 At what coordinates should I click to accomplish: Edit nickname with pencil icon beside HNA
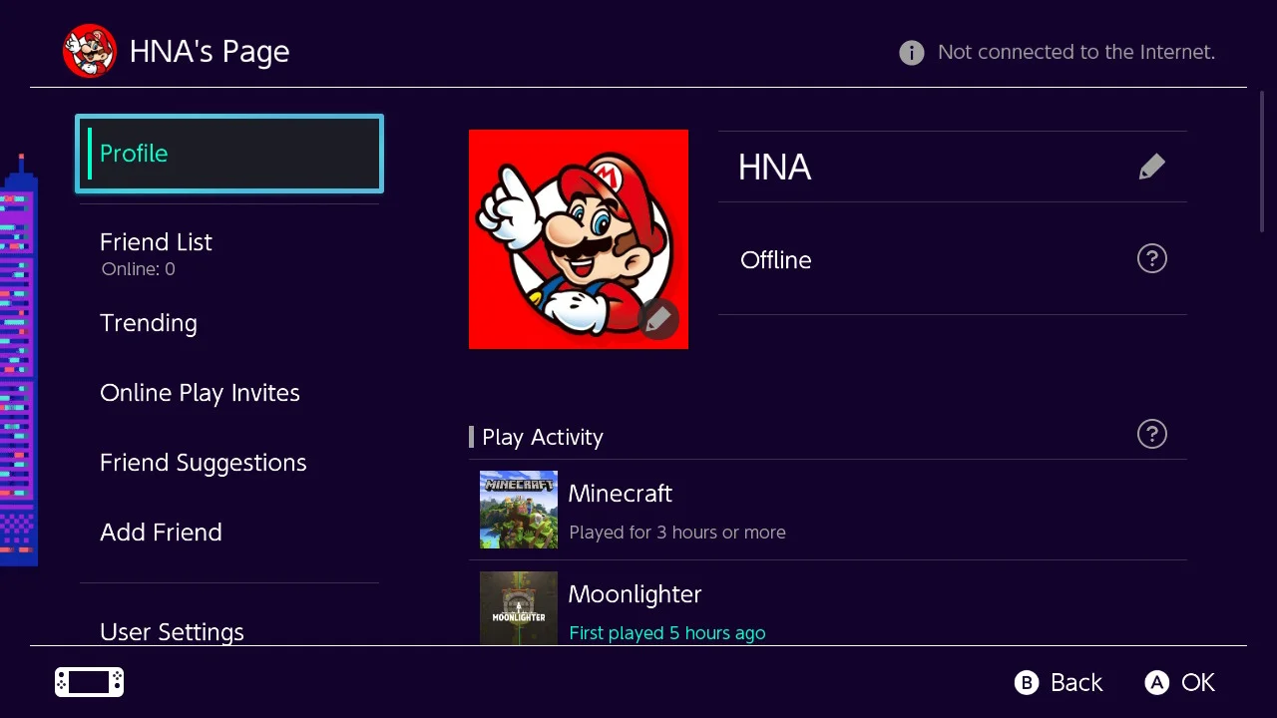point(1152,167)
